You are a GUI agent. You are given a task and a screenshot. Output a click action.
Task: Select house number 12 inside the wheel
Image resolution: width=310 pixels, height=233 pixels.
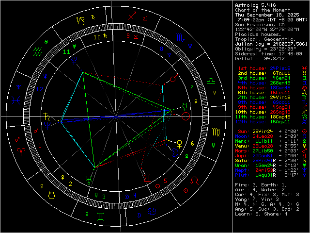pos(39,89)
